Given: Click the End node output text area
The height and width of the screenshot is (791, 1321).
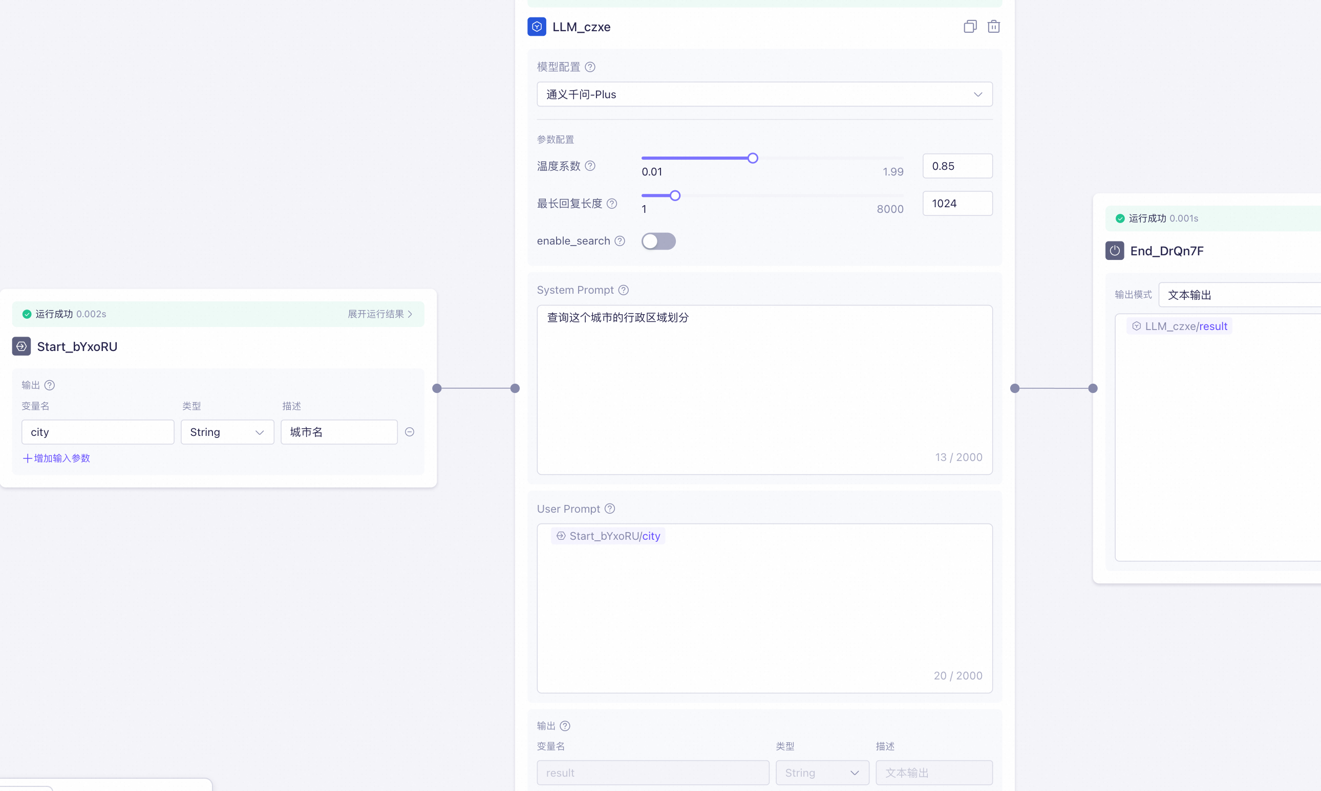Looking at the screenshot, I should 1218,437.
